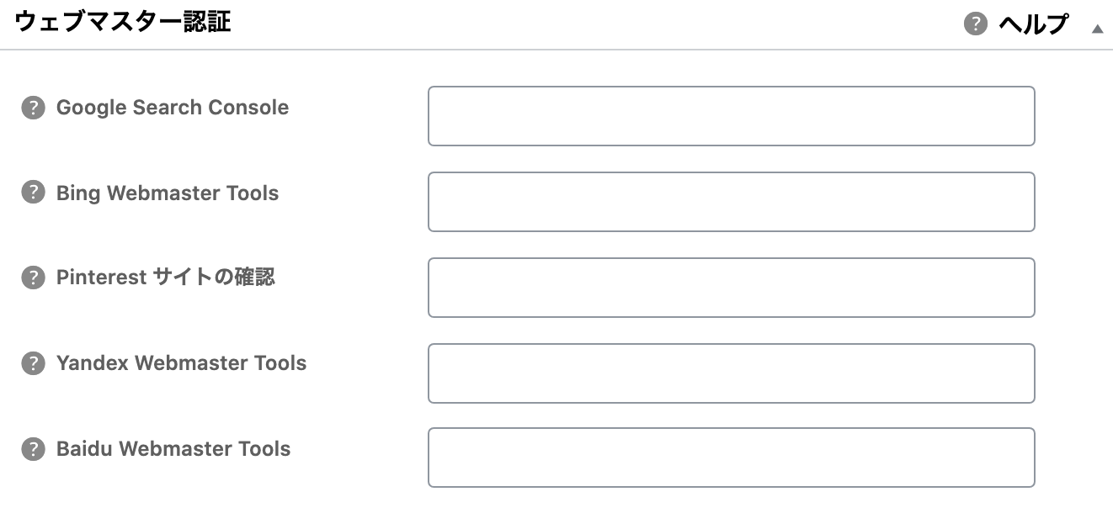Viewport: 1113px width, 513px height.
Task: Click empty header space beside the section title
Action: coord(589,24)
